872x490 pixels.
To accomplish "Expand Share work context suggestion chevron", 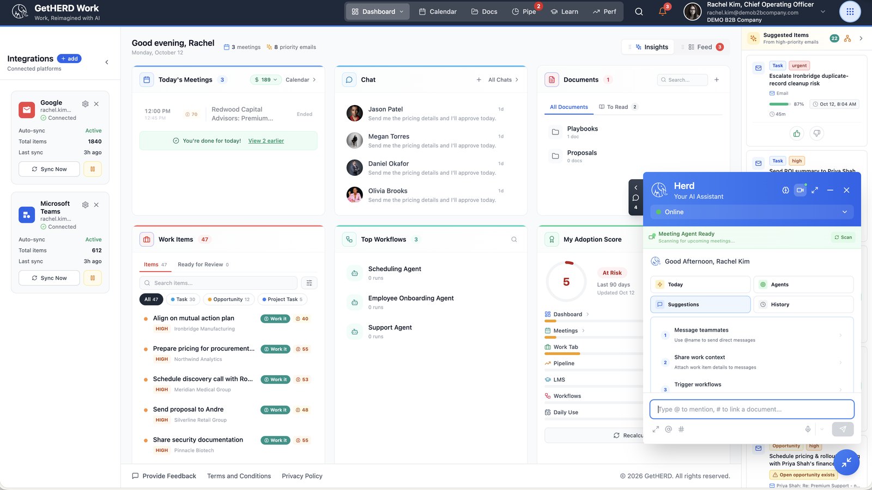I will 840,362.
